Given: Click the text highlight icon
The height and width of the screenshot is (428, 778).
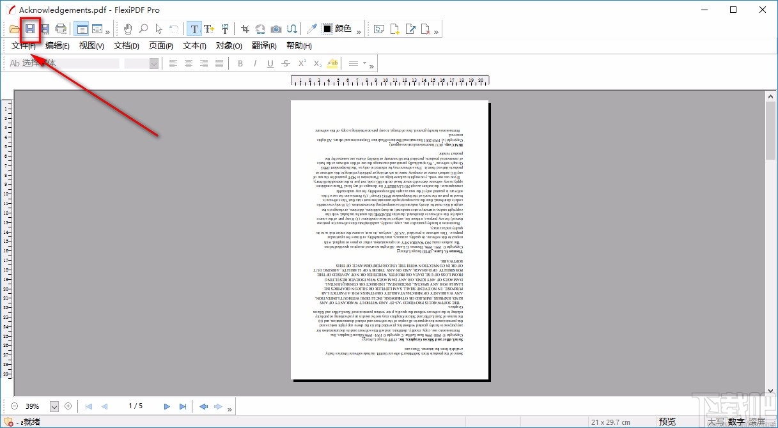Looking at the screenshot, I should coord(332,63).
